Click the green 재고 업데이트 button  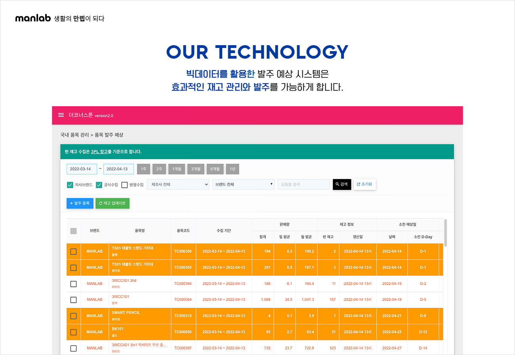pyautogui.click(x=113, y=203)
